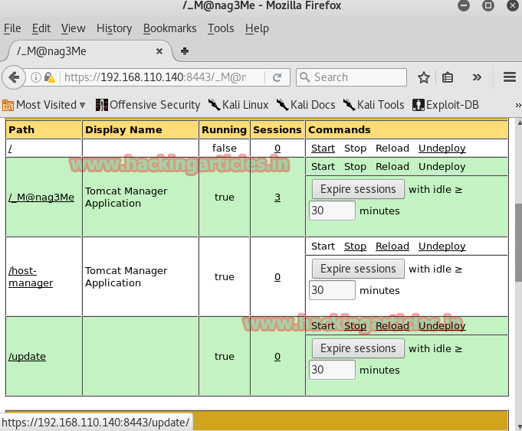Click the magnifier icon in the Search box
This screenshot has width=522, height=431.
click(x=304, y=77)
